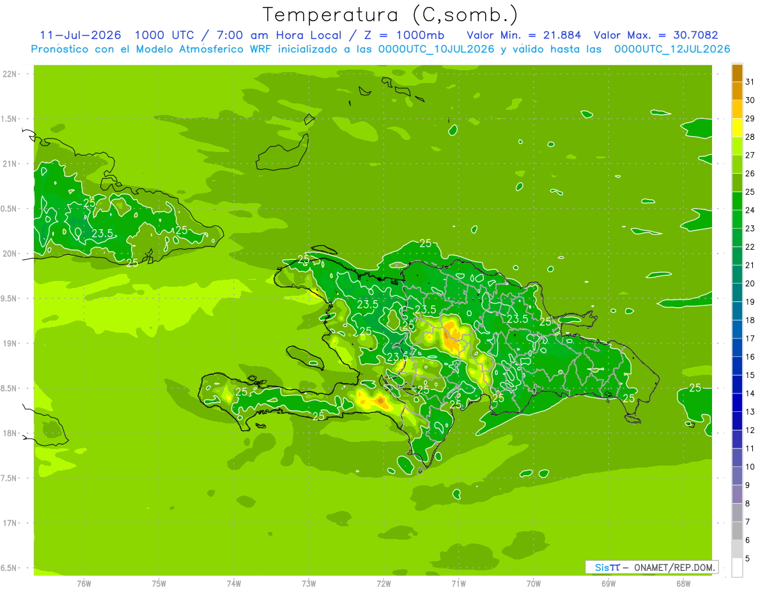Screen dimensions: 767x592
Task: Click legend value 18
Action: point(750,320)
